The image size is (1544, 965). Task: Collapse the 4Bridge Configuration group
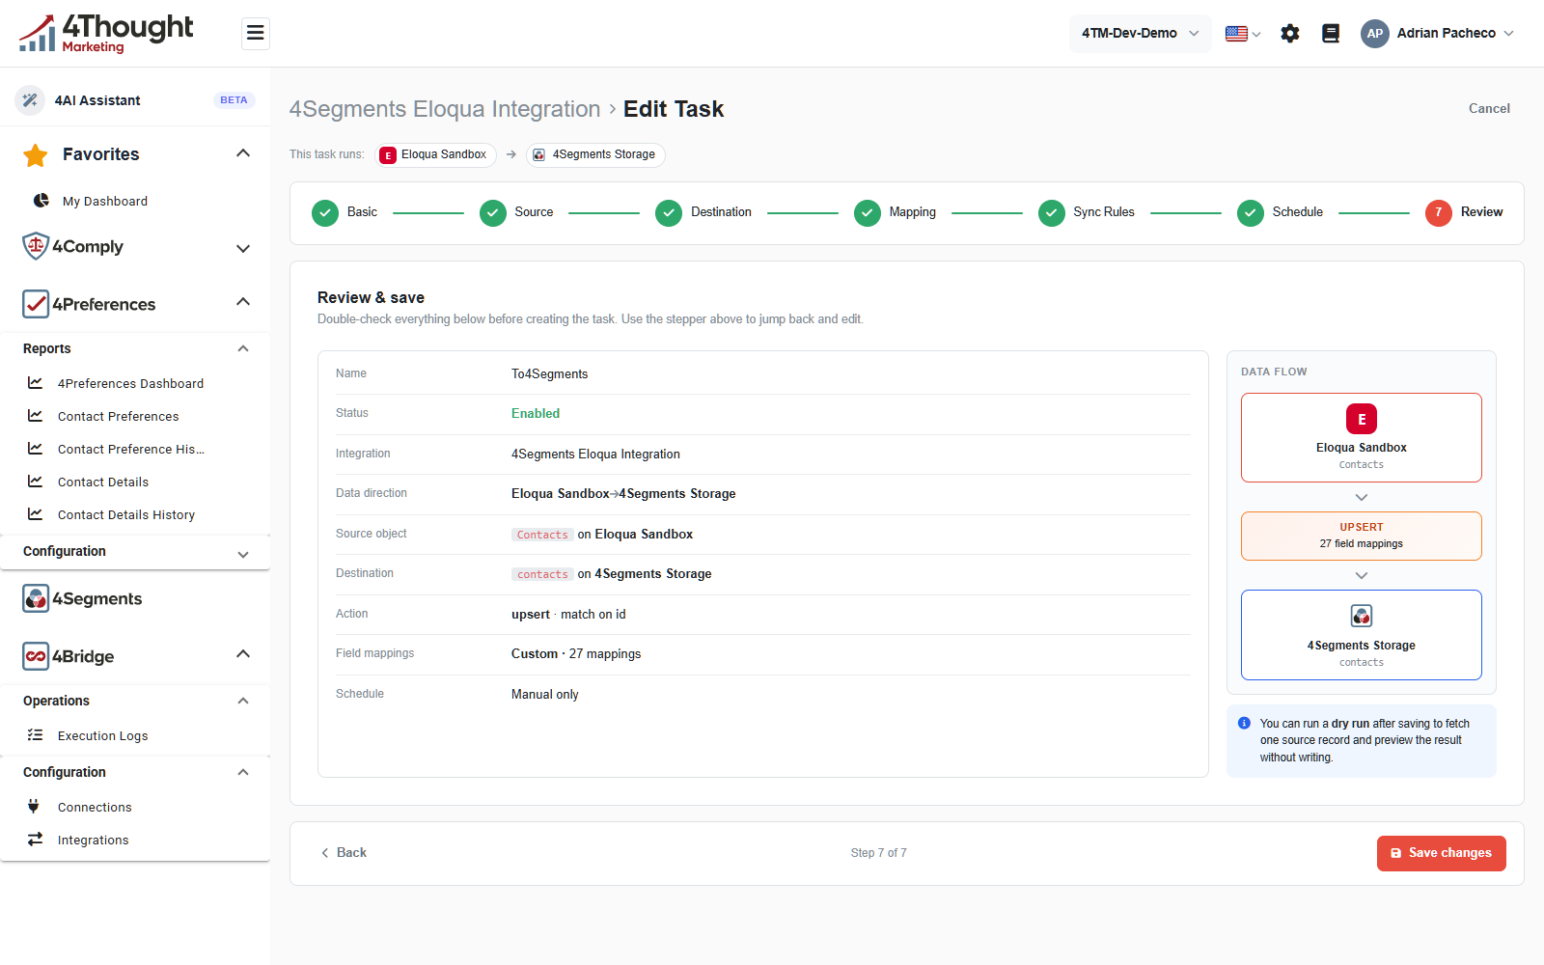243,772
